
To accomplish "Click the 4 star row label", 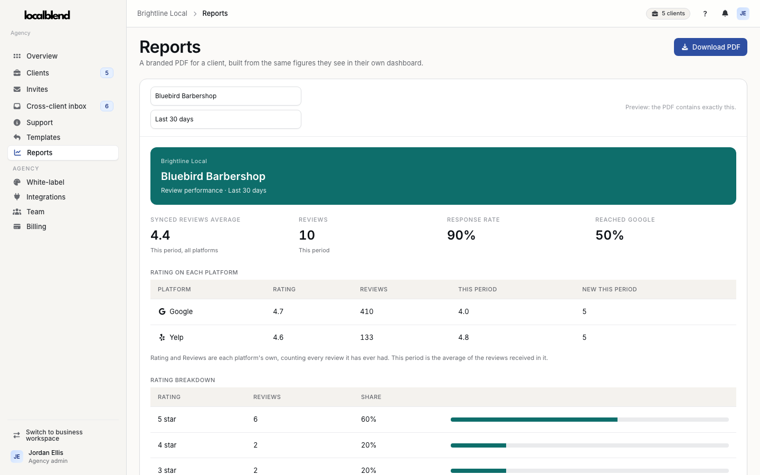I will click(167, 445).
